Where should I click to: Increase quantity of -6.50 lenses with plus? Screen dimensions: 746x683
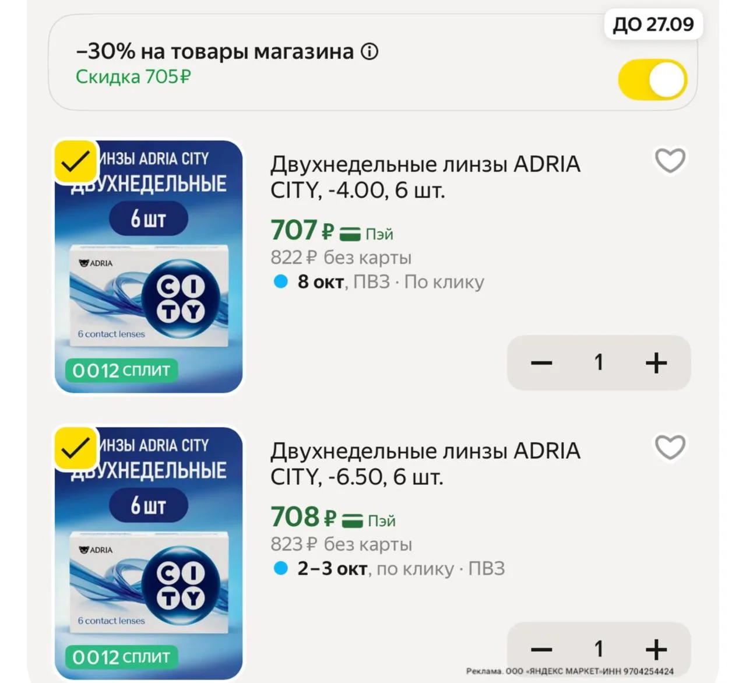pyautogui.click(x=656, y=649)
